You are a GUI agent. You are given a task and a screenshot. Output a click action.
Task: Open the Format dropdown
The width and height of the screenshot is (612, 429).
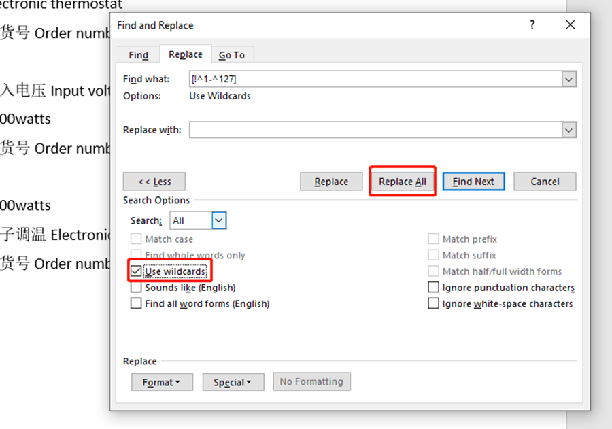tap(162, 381)
